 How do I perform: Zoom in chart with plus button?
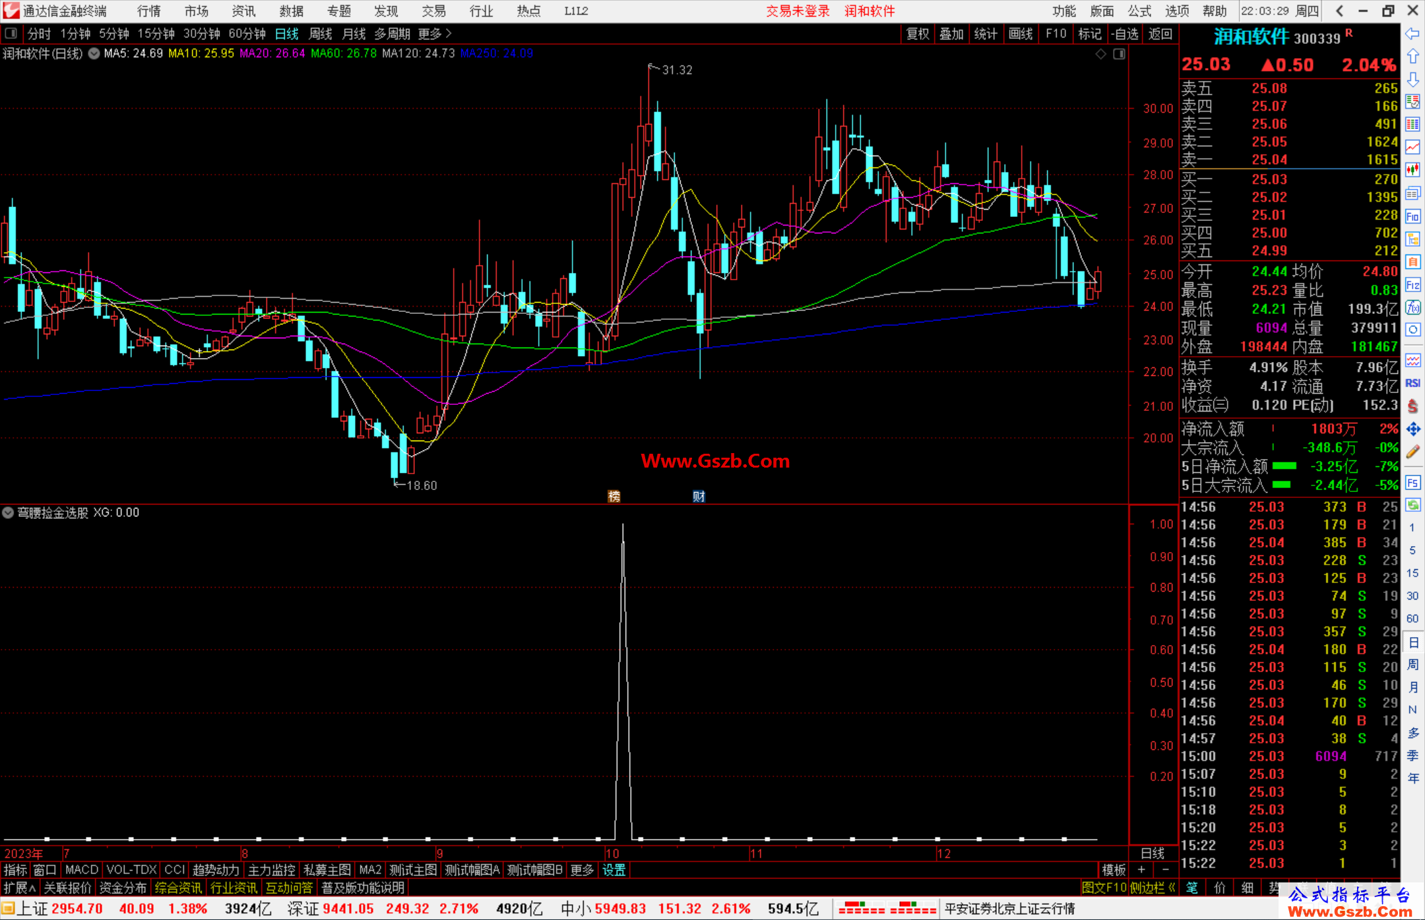[1141, 870]
